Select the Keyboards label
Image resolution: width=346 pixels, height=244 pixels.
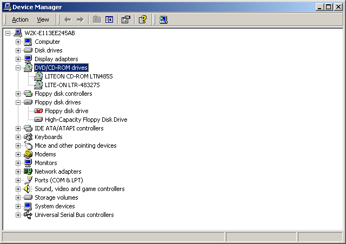coord(49,137)
